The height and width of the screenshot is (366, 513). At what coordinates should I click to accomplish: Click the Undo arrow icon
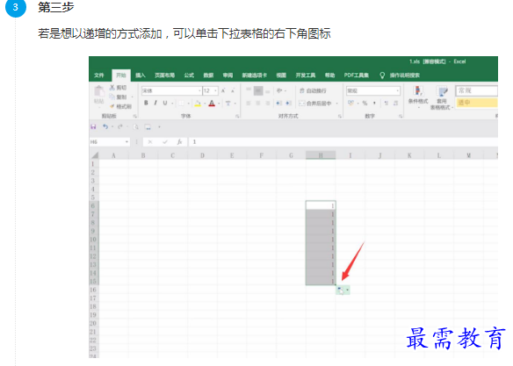point(105,126)
